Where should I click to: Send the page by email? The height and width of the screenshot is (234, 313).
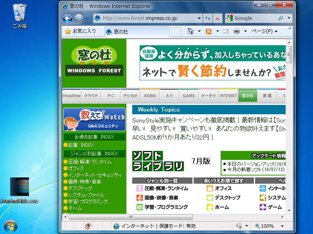tap(226, 30)
